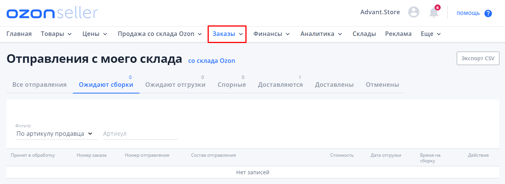Go to Главная menu item
The image size is (505, 184).
(19, 34)
